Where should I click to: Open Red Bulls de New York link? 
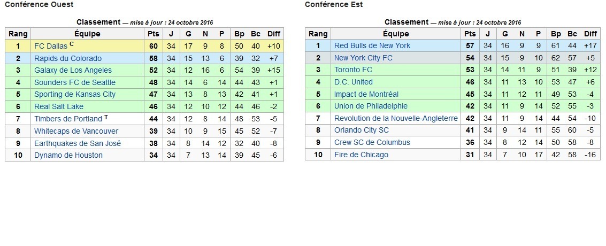pyautogui.click(x=372, y=45)
